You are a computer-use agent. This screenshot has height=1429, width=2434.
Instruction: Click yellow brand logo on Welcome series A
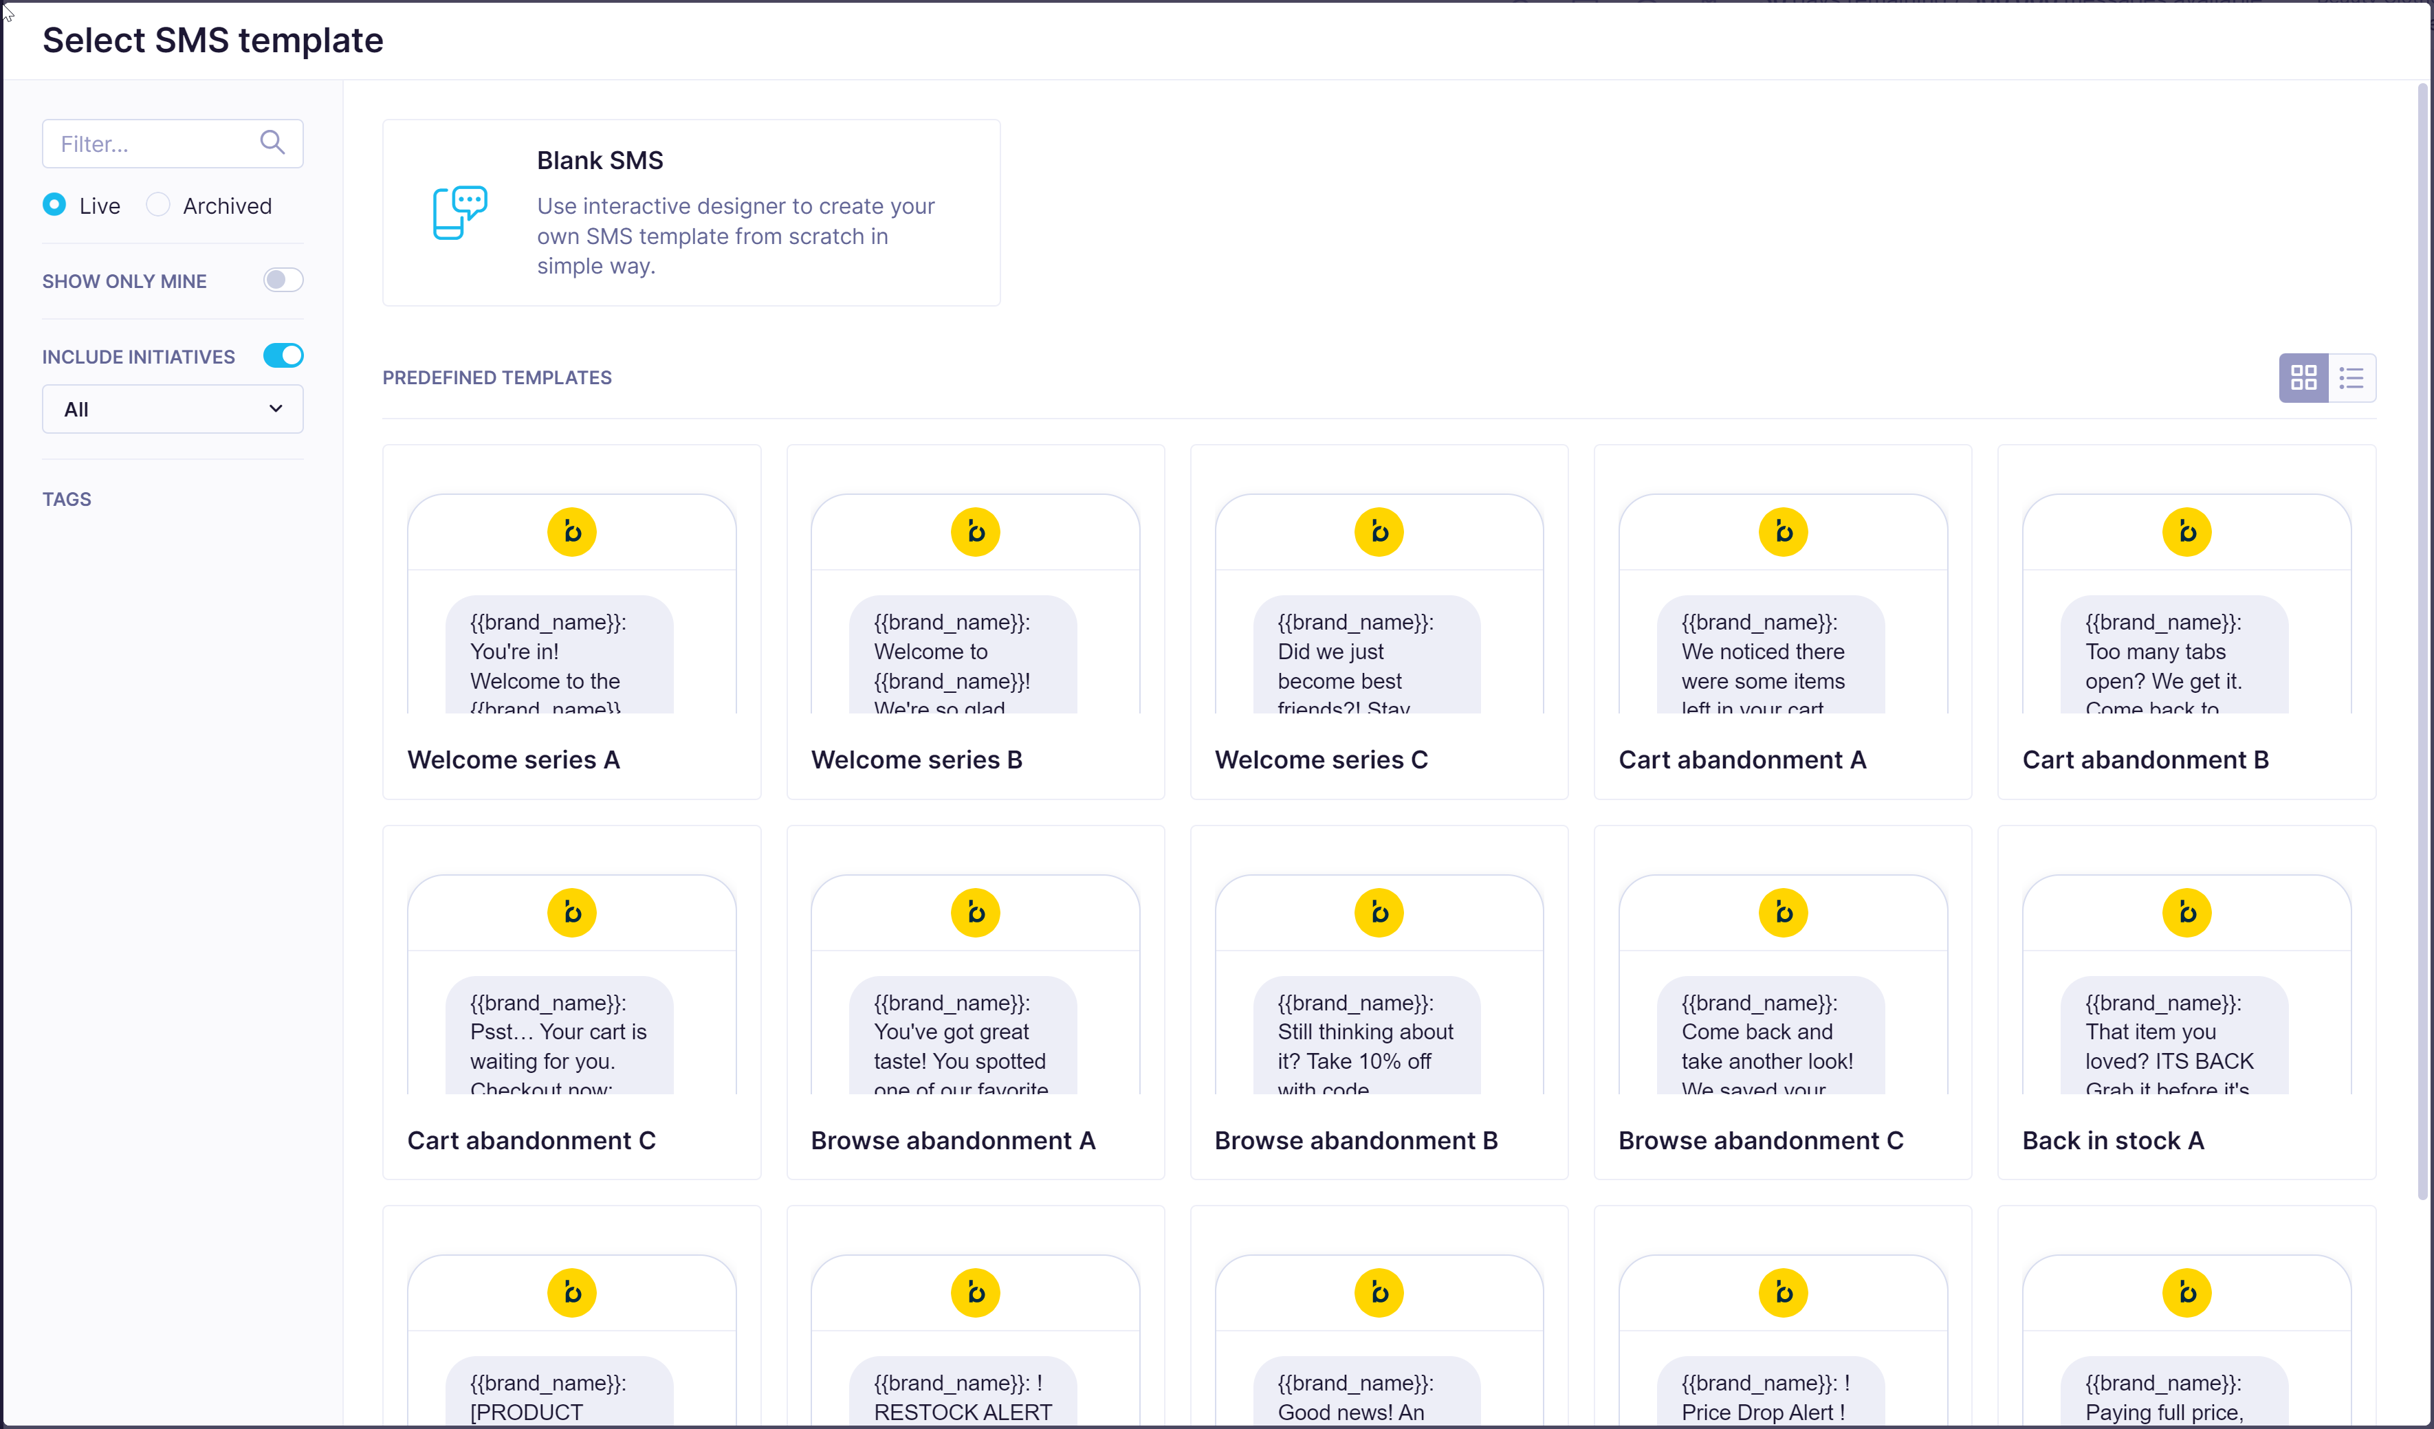pyautogui.click(x=572, y=532)
